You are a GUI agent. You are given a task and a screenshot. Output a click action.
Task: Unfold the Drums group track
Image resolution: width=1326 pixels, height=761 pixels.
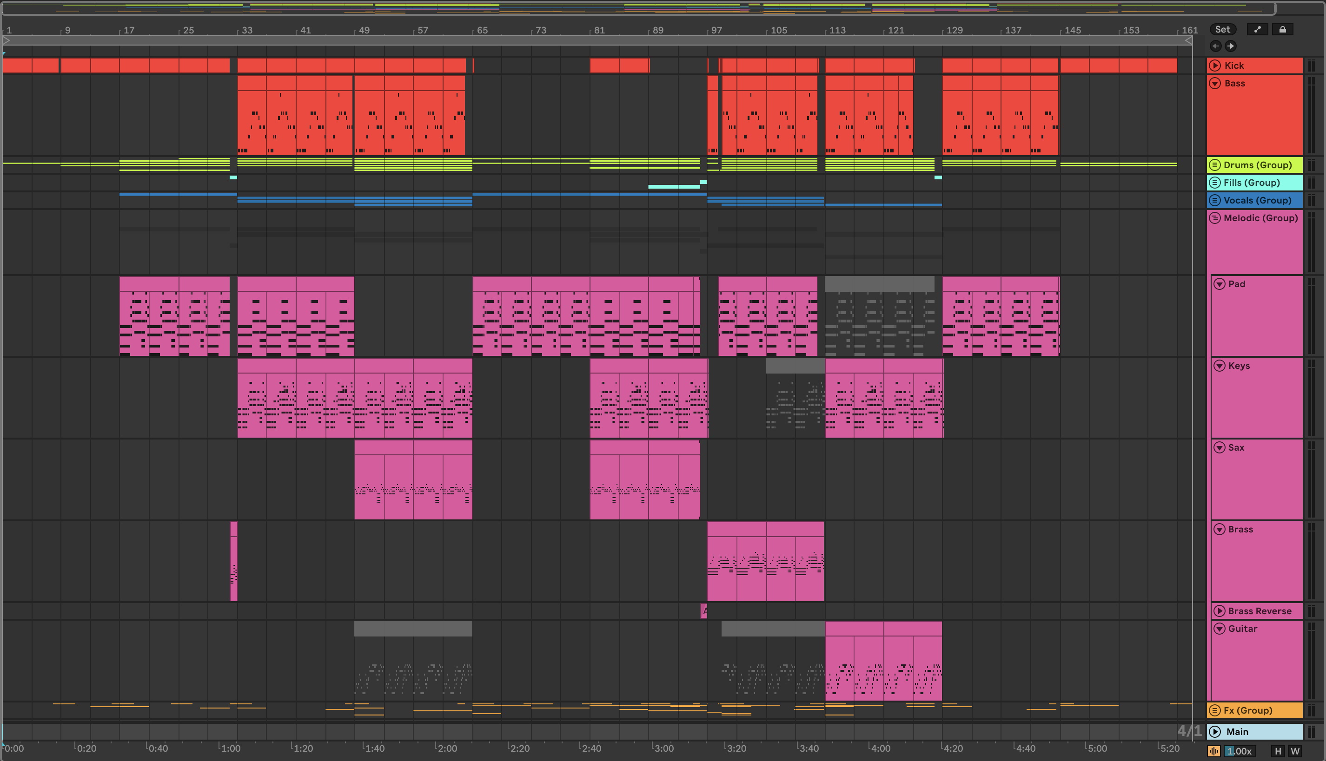click(x=1215, y=165)
